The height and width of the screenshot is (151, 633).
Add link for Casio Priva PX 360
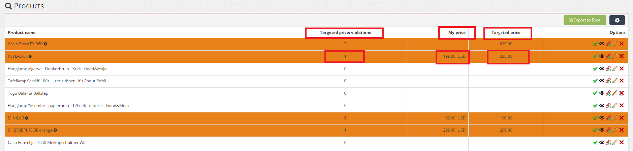tap(608, 44)
